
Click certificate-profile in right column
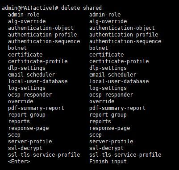click(x=119, y=61)
